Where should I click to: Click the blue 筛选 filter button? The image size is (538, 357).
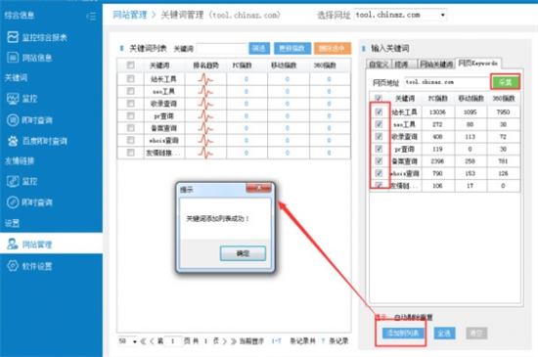tap(259, 48)
